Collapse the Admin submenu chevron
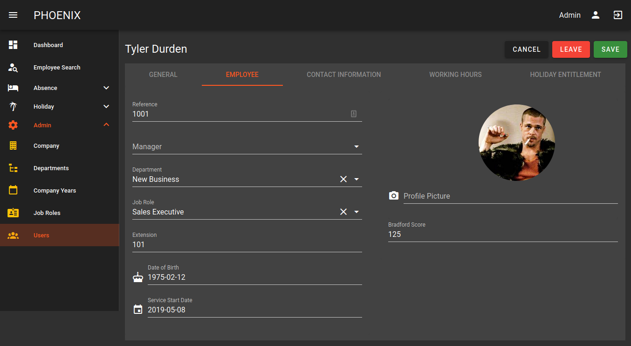The height and width of the screenshot is (346, 631). pos(106,125)
